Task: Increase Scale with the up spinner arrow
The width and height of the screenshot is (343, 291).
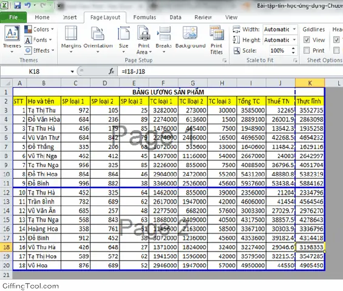Action: point(293,48)
